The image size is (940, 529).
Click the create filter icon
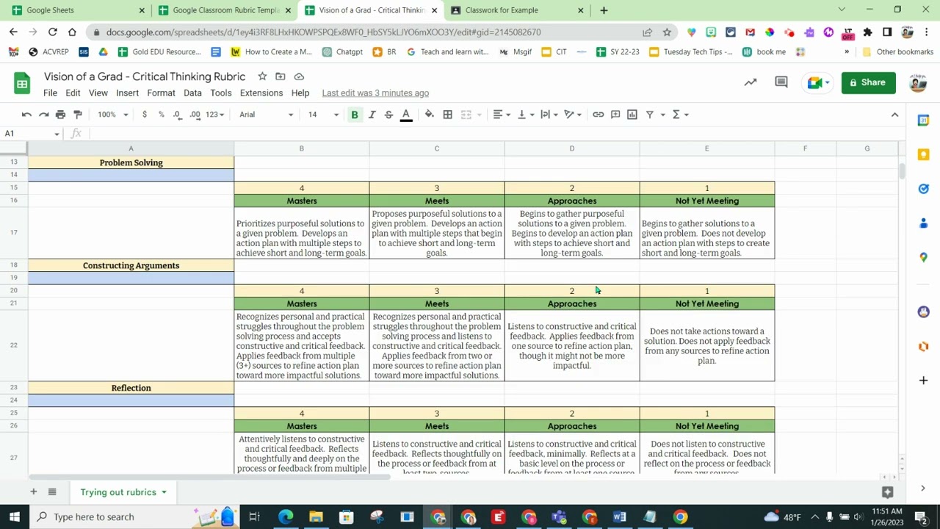coord(650,115)
